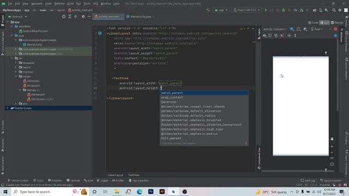Open Device Manager phone icon in the toolbar
Image resolution: width=349 pixels, height=196 pixels.
pyautogui.click(x=321, y=10)
